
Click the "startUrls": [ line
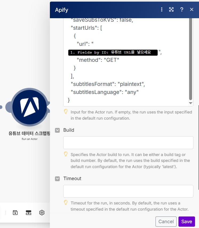(x=86, y=28)
